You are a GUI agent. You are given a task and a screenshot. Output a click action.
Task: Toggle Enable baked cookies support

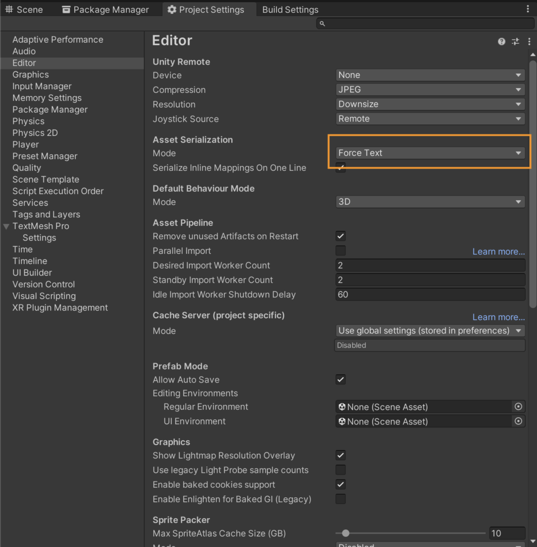340,485
